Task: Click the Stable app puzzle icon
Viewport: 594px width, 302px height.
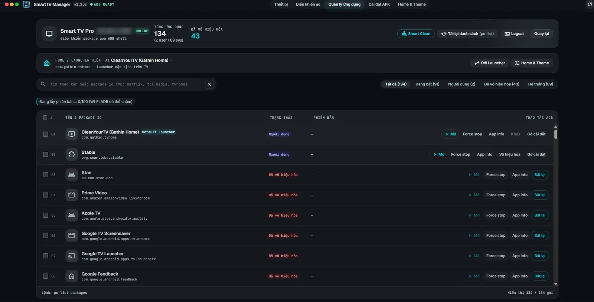Action: 72,154
